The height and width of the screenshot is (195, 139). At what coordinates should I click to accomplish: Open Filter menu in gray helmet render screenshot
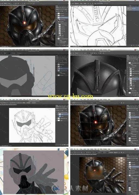click(x=96, y=50)
